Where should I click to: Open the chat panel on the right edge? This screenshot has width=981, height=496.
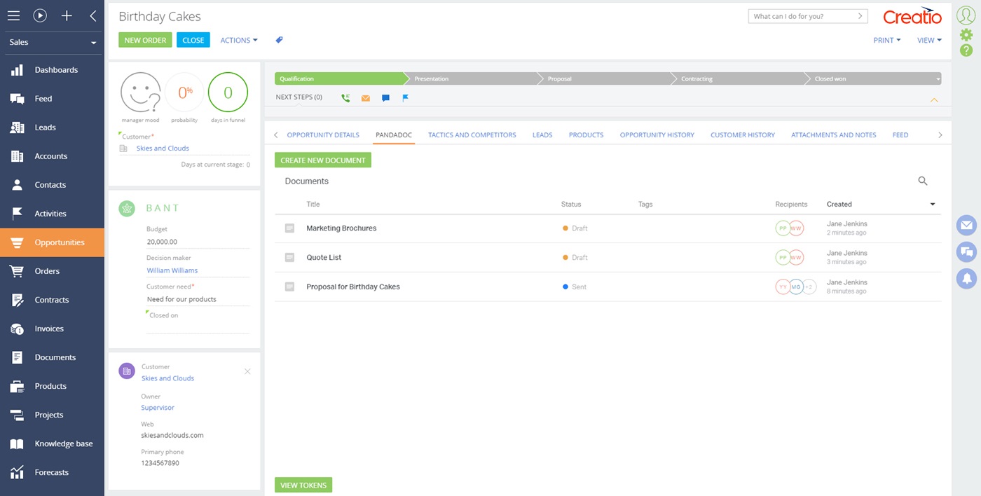(966, 252)
